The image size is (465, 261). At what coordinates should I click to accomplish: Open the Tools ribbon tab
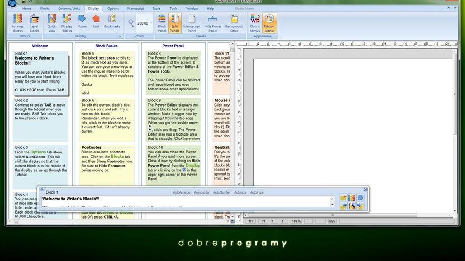[173, 9]
